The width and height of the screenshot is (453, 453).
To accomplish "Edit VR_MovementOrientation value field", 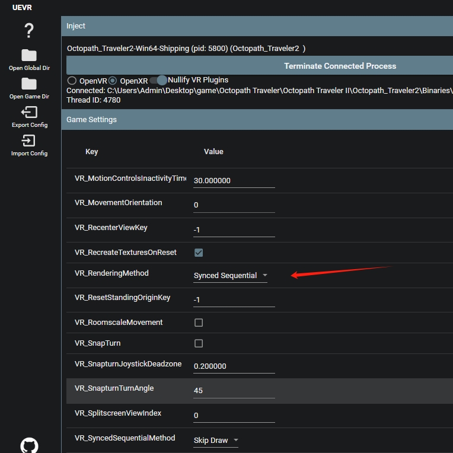I will [234, 205].
